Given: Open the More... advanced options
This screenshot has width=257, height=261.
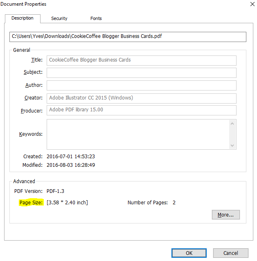Looking at the screenshot, I should point(225,215).
